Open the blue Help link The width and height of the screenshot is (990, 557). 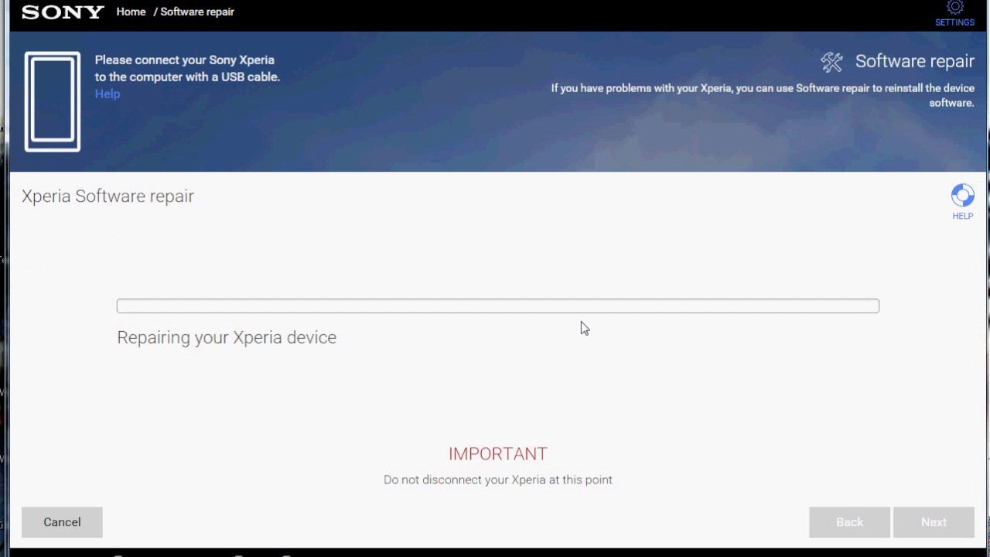(x=108, y=94)
